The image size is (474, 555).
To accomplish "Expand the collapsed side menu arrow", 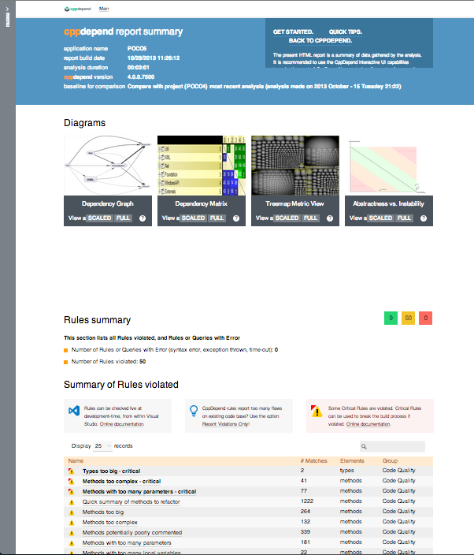I will 7,9.
